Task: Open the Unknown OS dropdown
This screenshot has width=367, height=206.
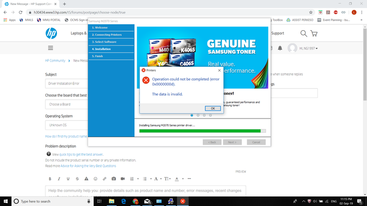Action: tap(67, 125)
